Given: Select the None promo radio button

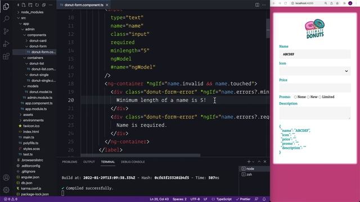Looking at the screenshot, I should click(295, 97).
